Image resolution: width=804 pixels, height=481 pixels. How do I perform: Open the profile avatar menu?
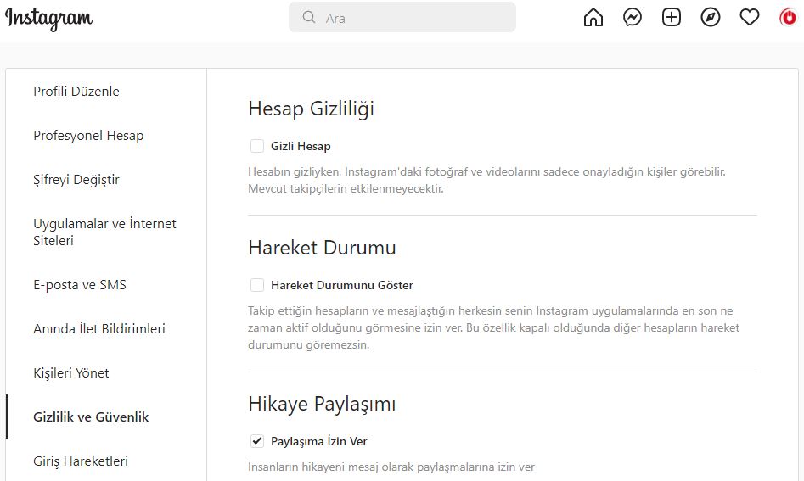click(788, 18)
